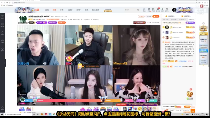The width and height of the screenshot is (210, 118).
Task: Open the user avatar in header
Action: tap(174, 10)
